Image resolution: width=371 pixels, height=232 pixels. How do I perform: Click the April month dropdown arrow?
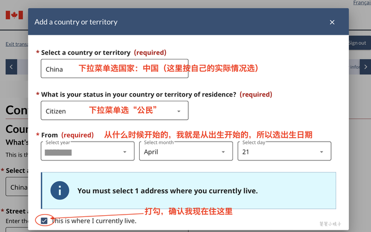click(223, 152)
